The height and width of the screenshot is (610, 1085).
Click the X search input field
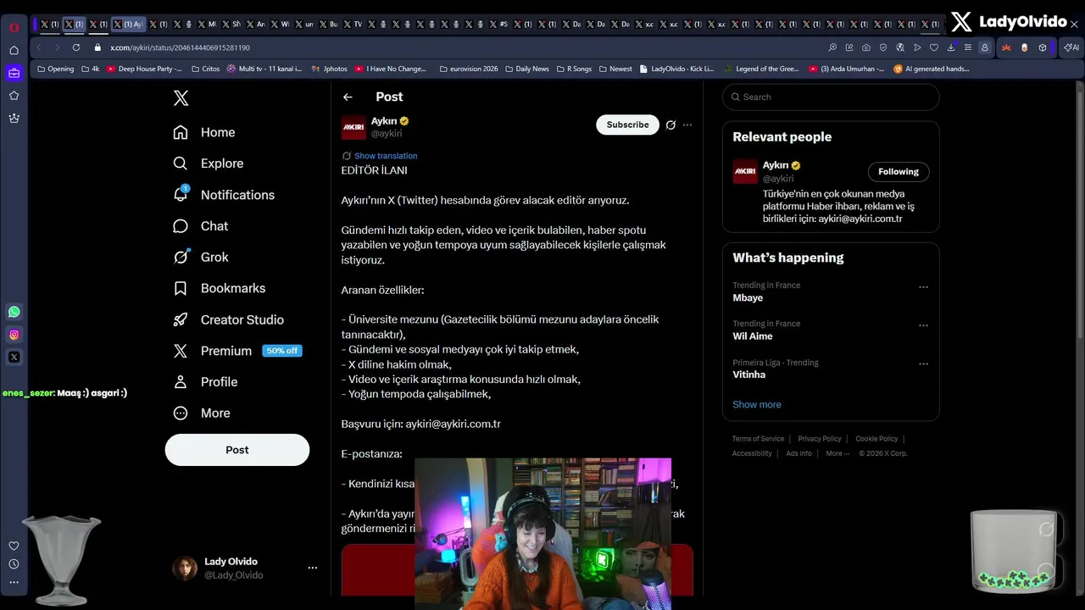coord(831,97)
